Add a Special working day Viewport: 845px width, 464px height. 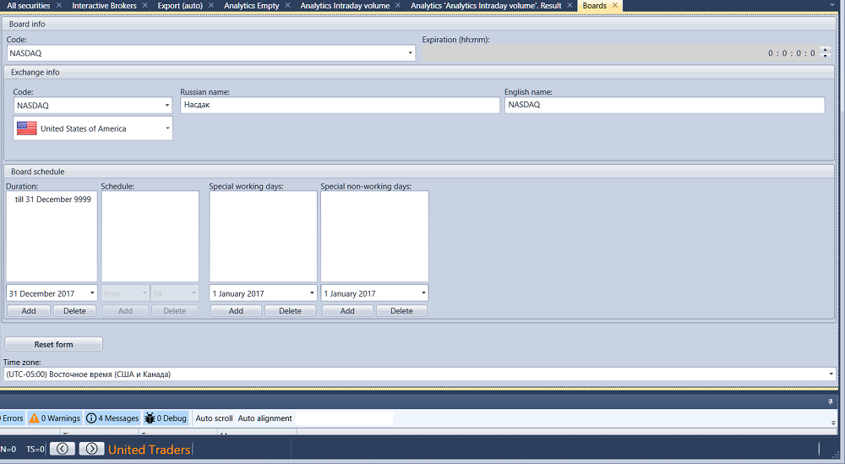(236, 311)
